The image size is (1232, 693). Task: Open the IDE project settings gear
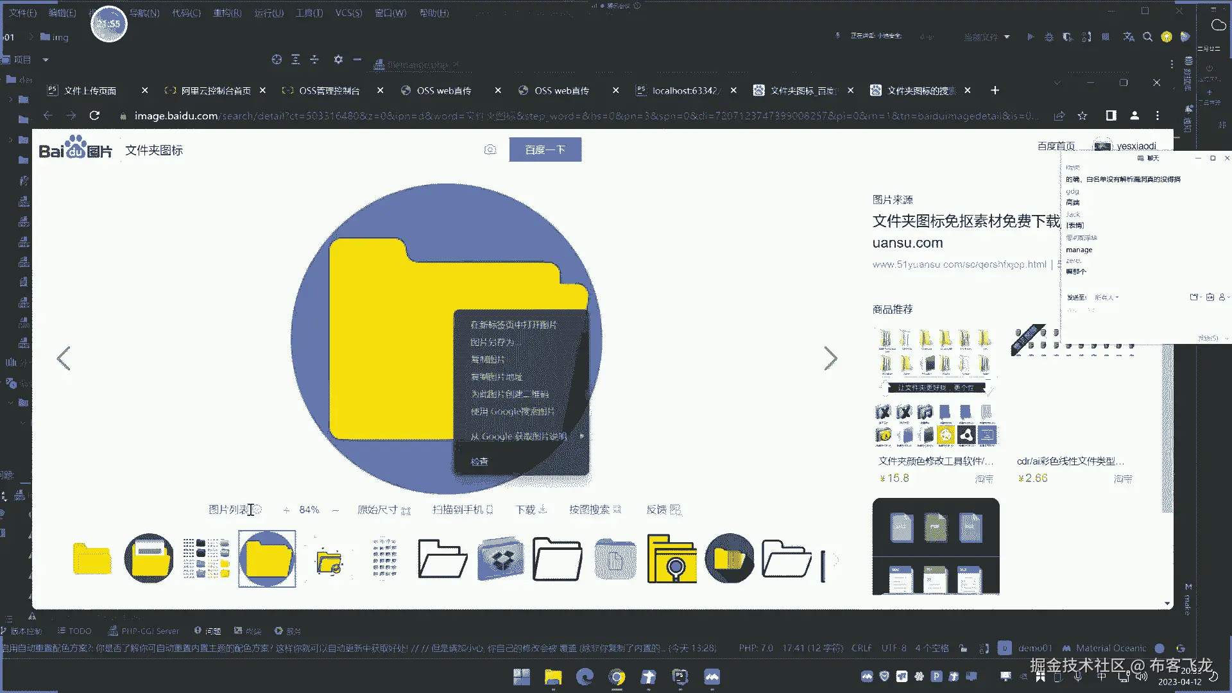[338, 60]
